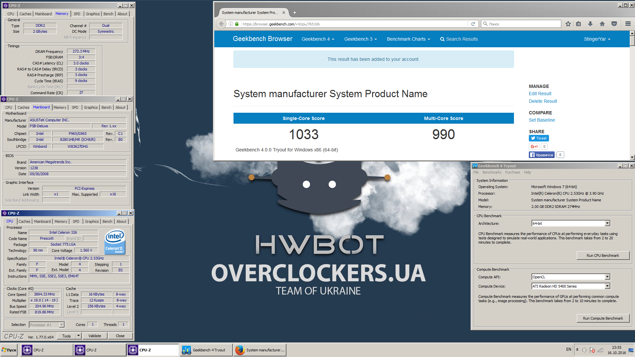Image resolution: width=635 pixels, height=357 pixels.
Task: Open a new browser tab with plus
Action: pos(295,13)
